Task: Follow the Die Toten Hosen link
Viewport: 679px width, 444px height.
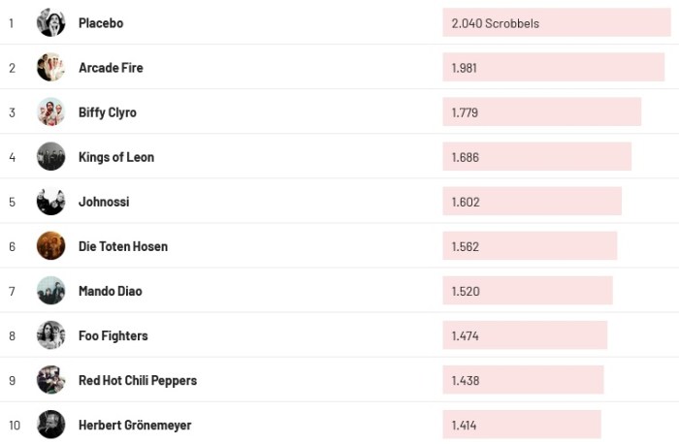Action: click(x=123, y=246)
